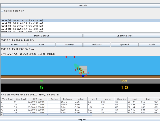
Task: Select hitNumber cell 693
Action: pos(121,102)
